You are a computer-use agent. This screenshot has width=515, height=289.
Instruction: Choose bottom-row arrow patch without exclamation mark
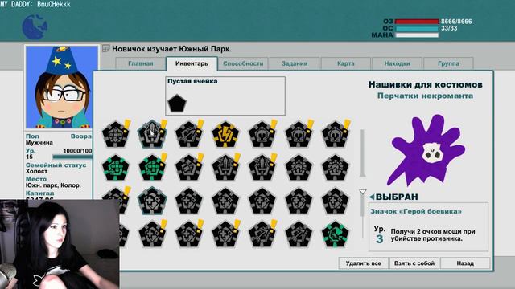click(x=299, y=234)
